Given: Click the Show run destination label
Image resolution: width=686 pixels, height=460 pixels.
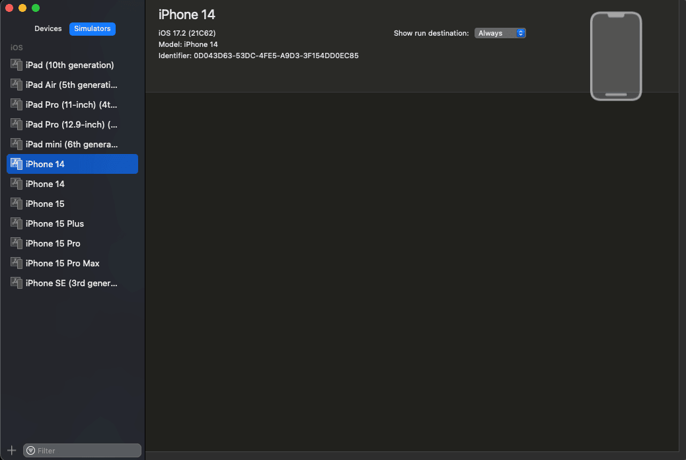Looking at the screenshot, I should coord(432,33).
